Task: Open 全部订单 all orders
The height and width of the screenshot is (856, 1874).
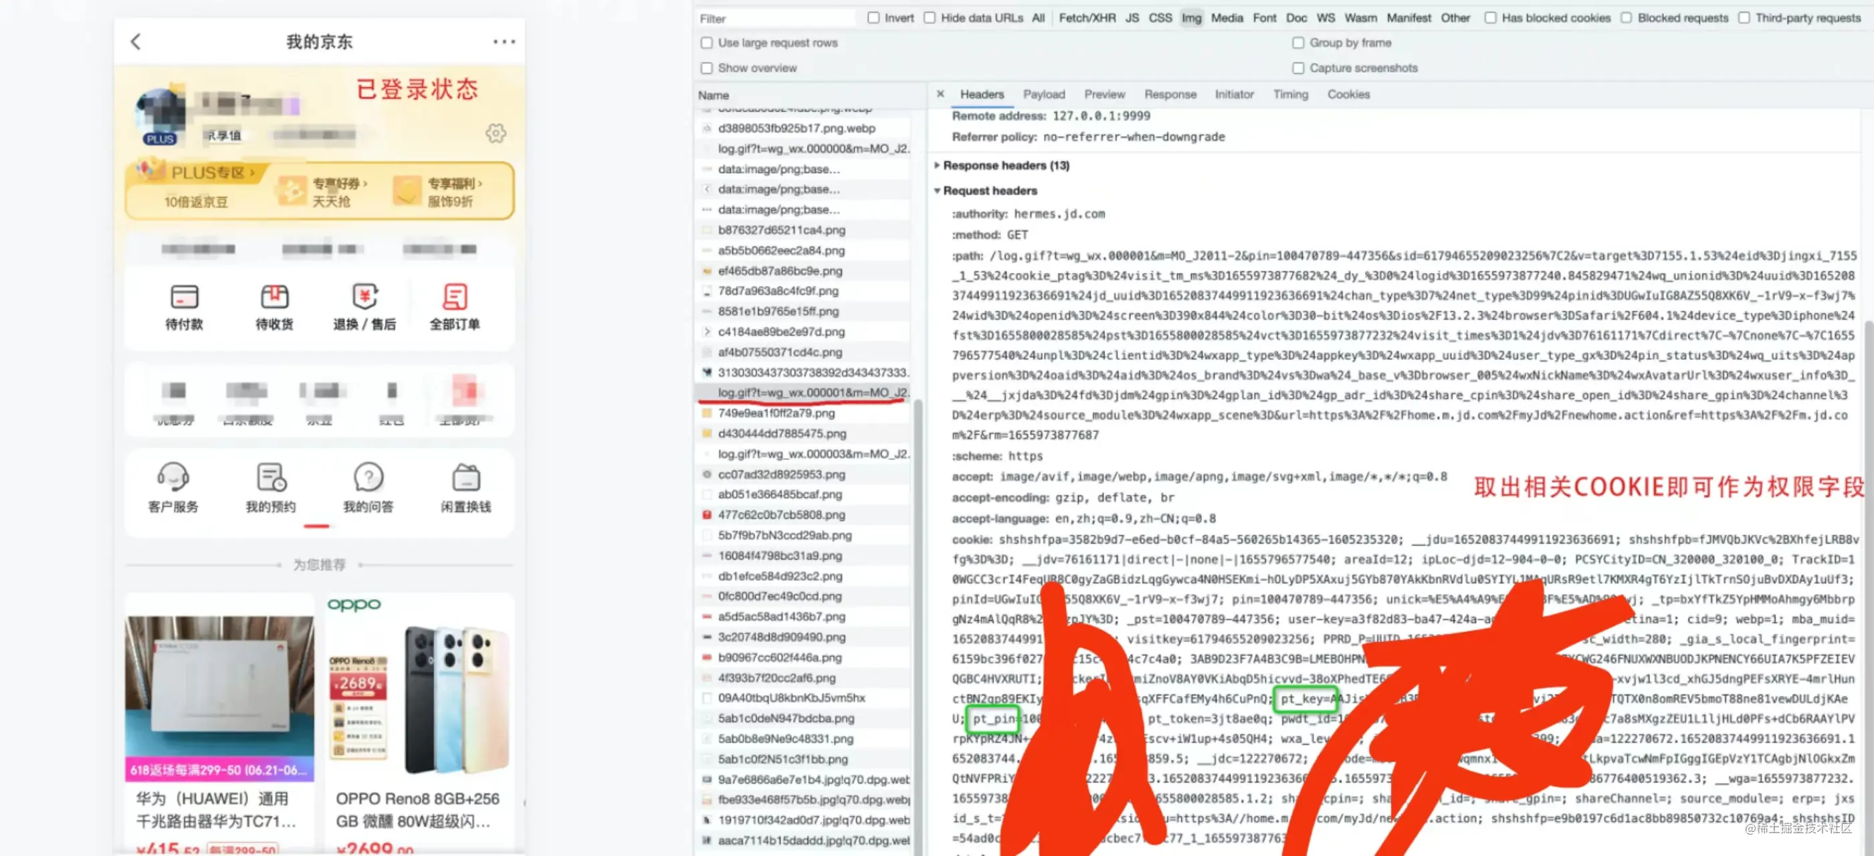Action: [455, 308]
